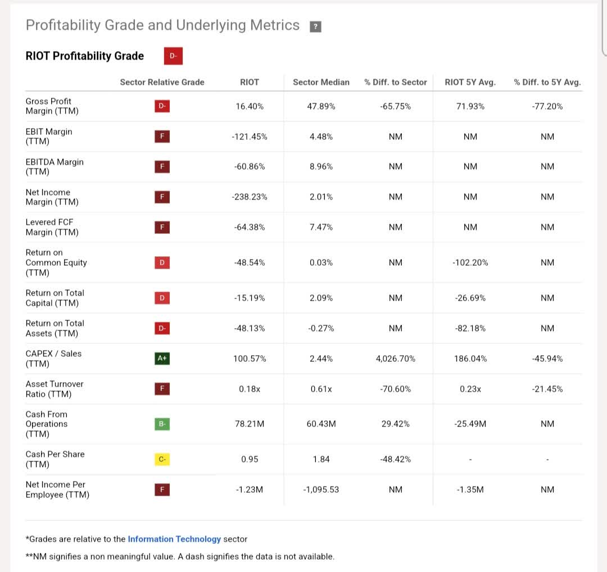Click the RIOT 5Y Avg. column header
This screenshot has width=607, height=572.
tap(470, 82)
